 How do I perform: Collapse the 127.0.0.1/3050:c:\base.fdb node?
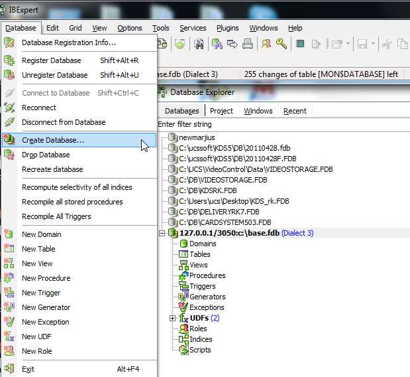162,233
